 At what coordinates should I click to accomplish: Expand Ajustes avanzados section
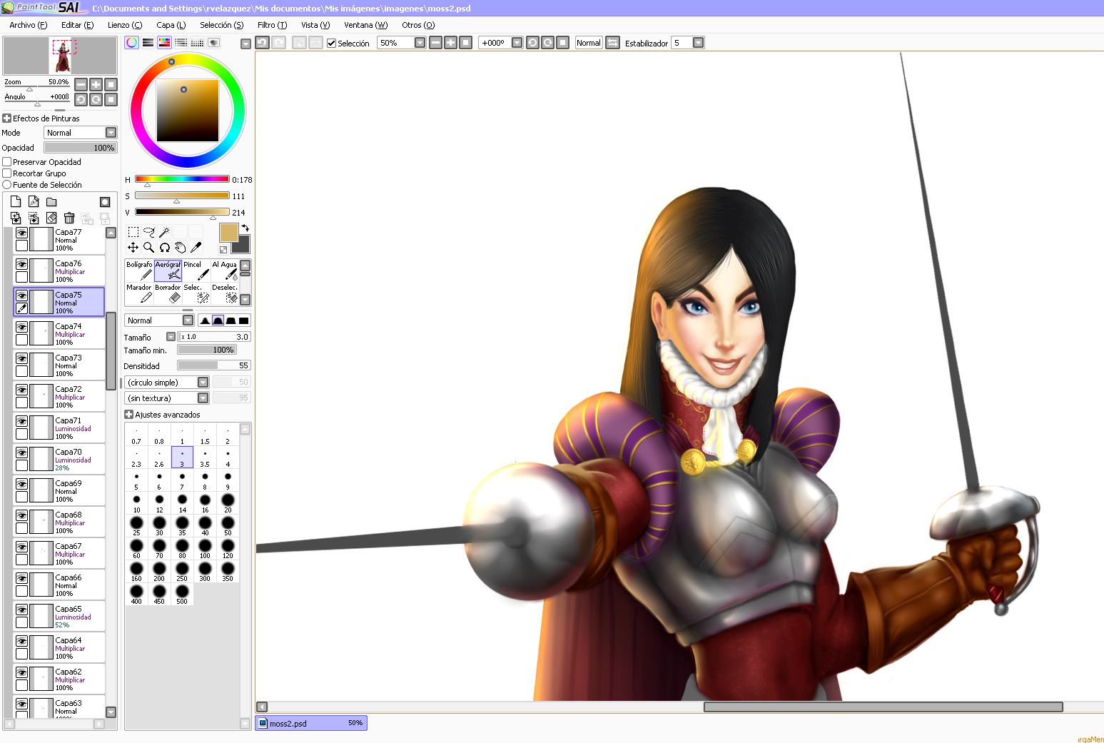pos(129,415)
